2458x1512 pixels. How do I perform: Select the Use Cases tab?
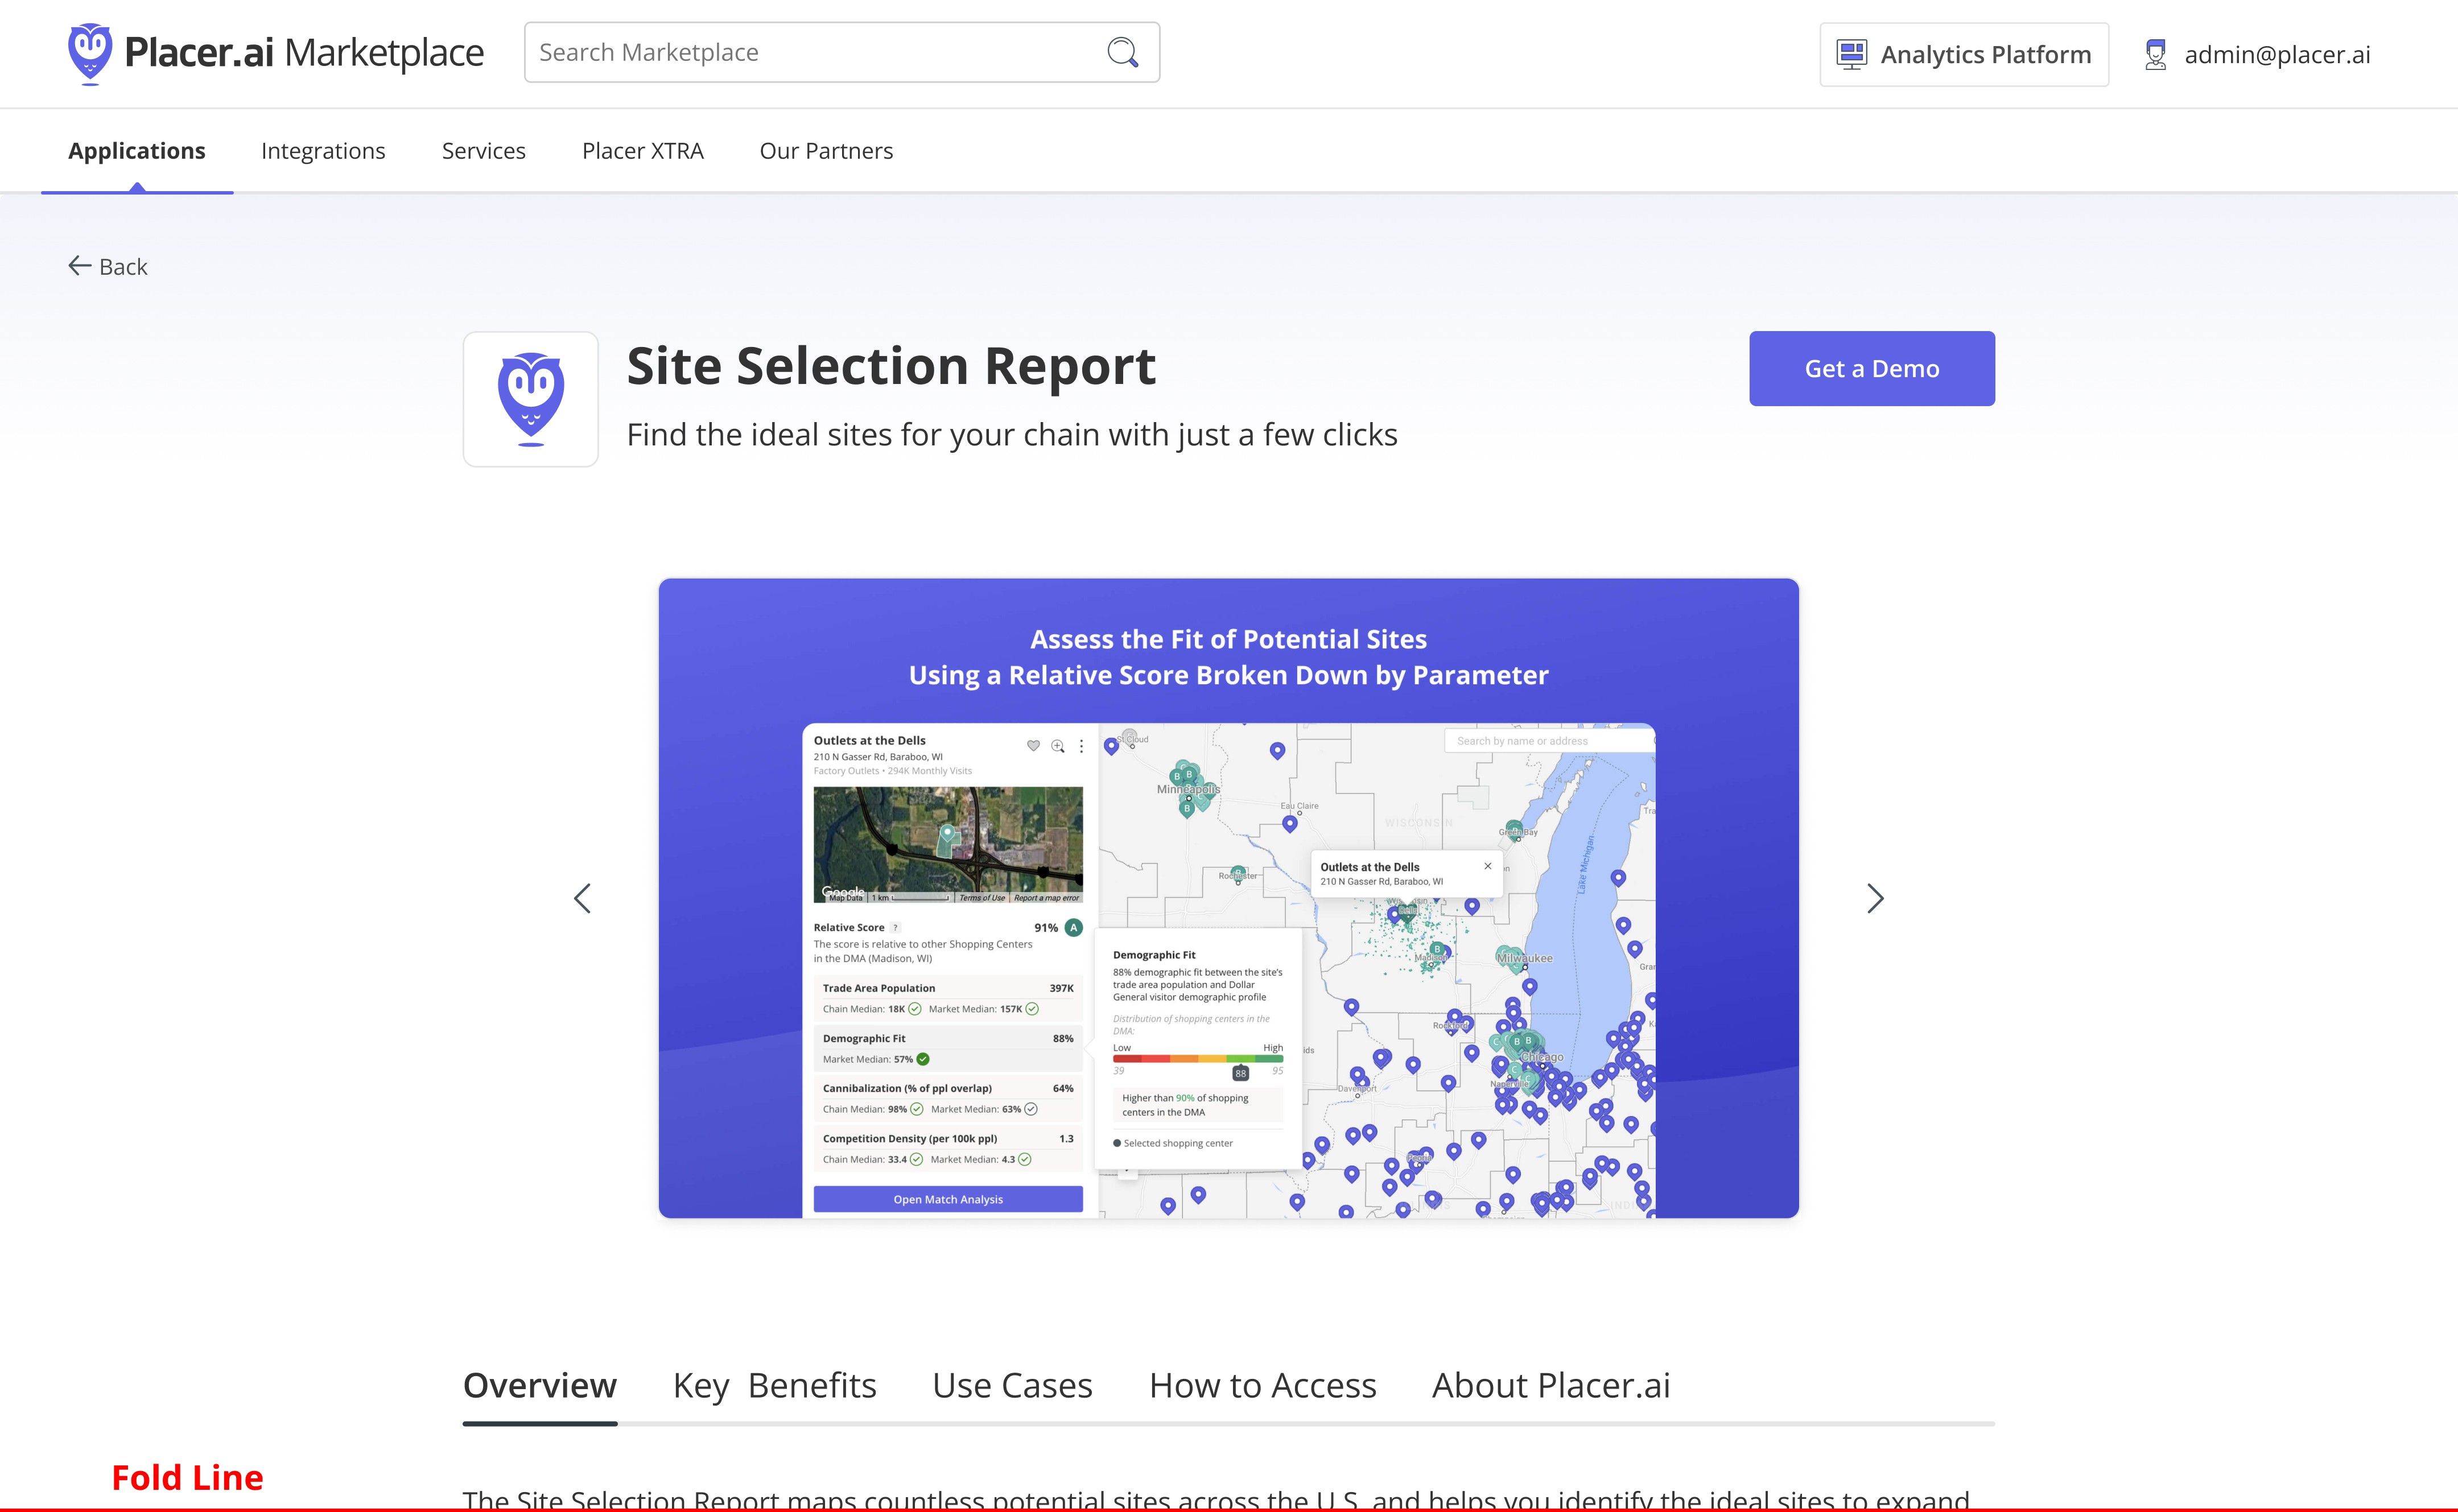(1012, 1385)
